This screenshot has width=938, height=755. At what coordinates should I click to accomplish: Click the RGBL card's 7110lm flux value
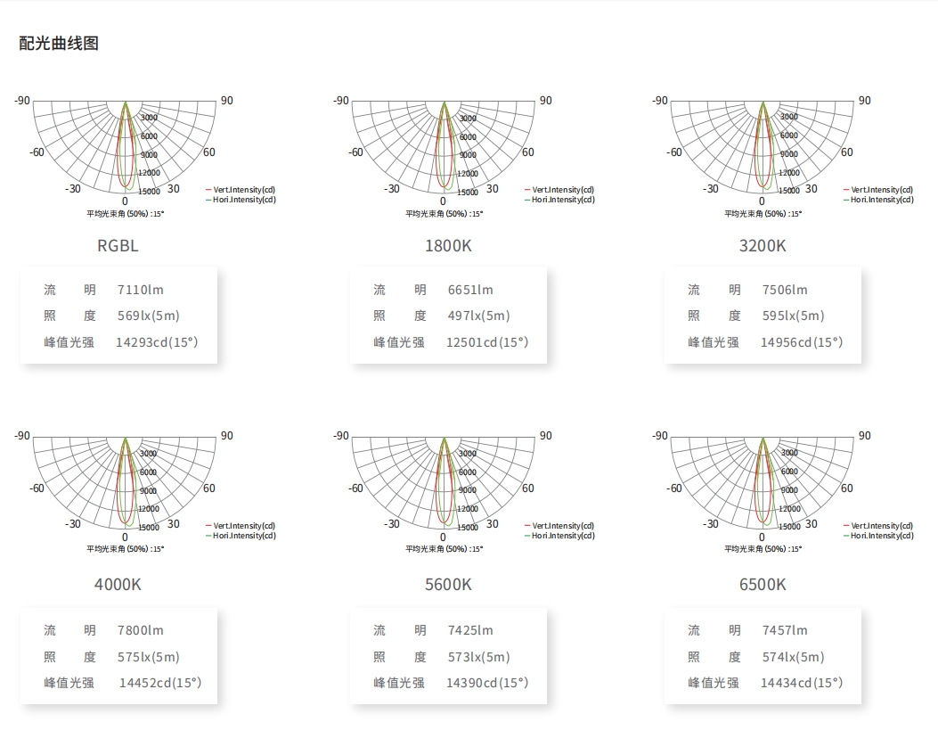140,290
